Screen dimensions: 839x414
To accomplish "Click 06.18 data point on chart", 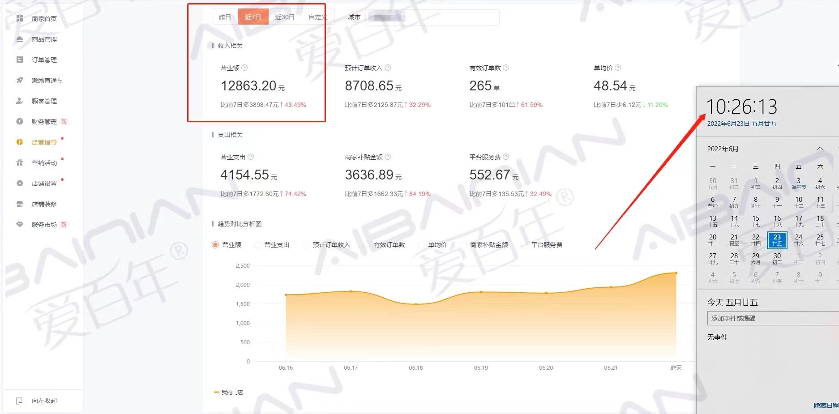I will coord(416,304).
